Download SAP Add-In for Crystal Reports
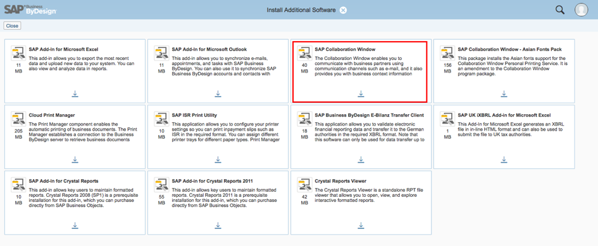Image resolution: width=598 pixels, height=246 pixels. 75,225
